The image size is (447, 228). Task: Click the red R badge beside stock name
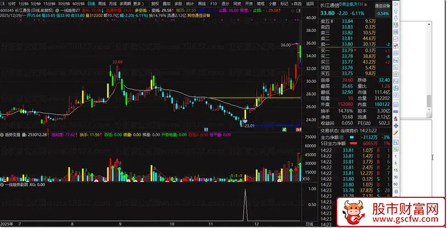pyautogui.click(x=366, y=5)
